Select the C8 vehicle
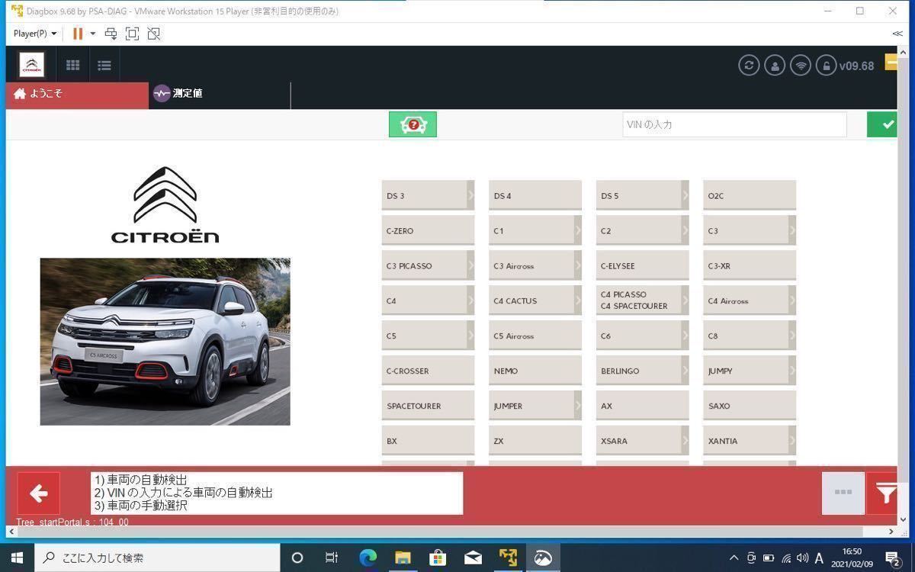Viewport: 915px width, 572px height. [x=750, y=336]
